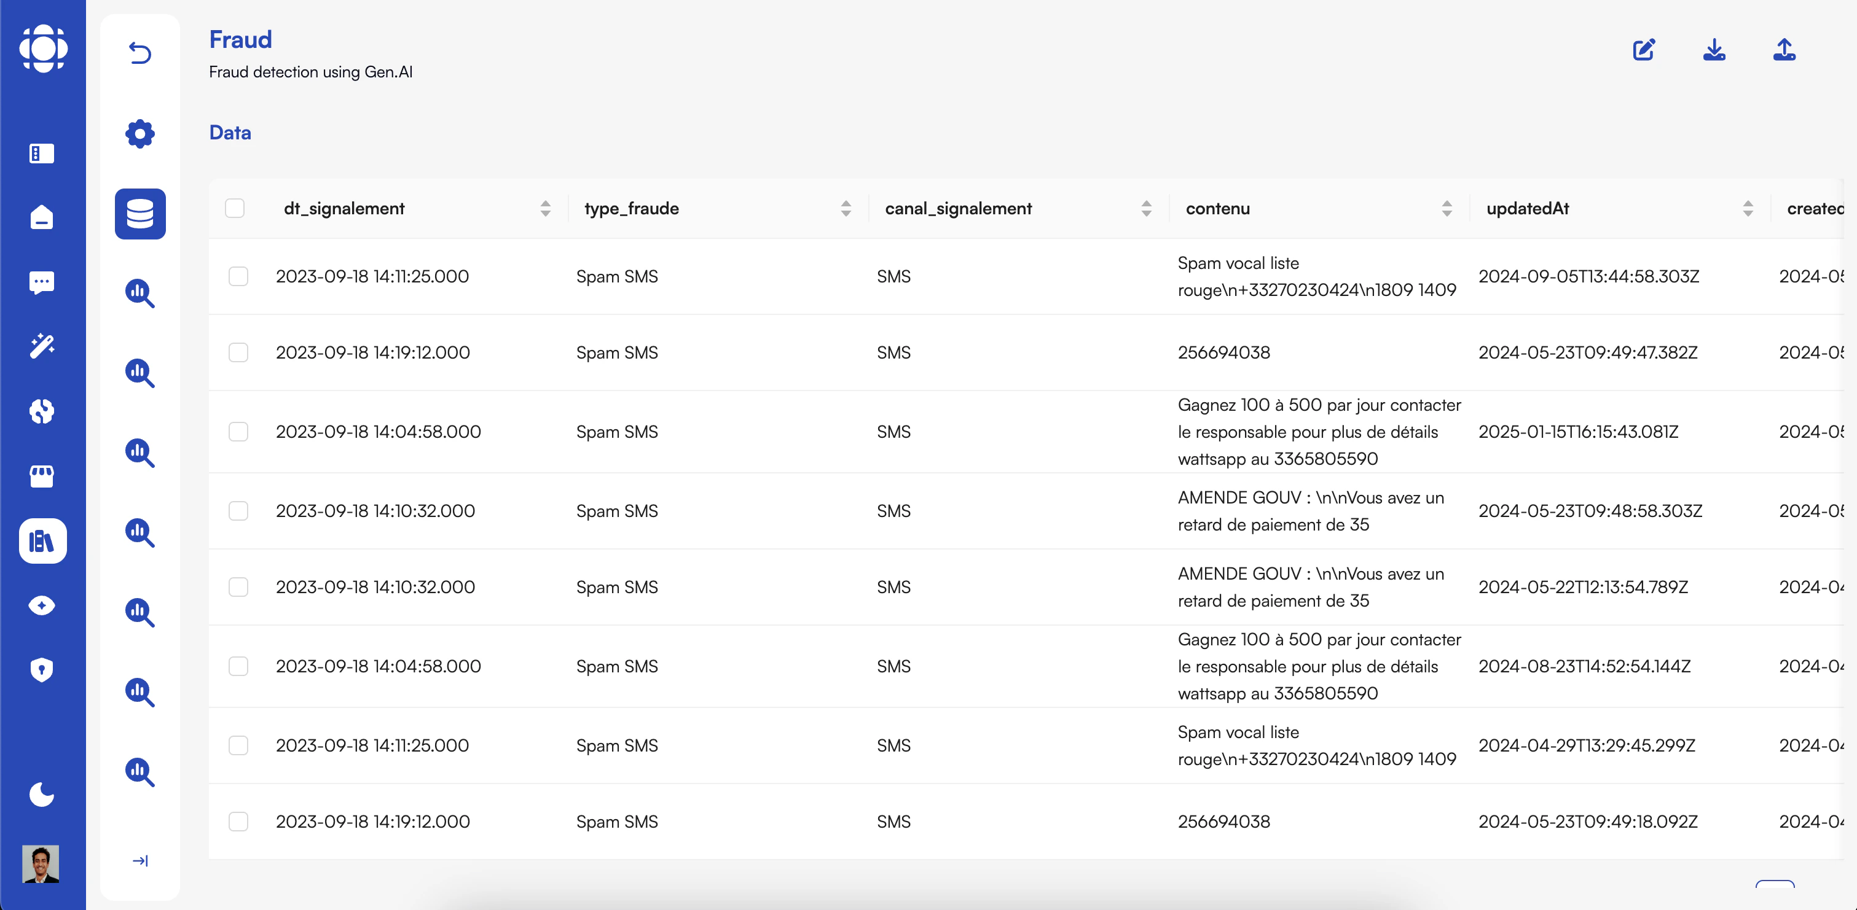The image size is (1857, 910).
Task: Select updatedAt cell 2024-08-23T14:52:54.144Z
Action: [x=1585, y=666]
